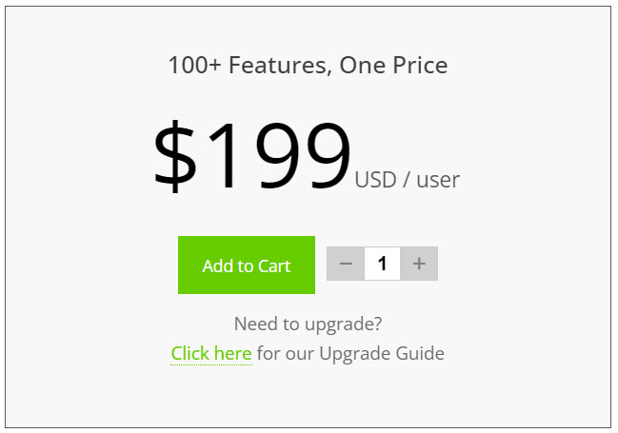Increase quantity with the plus button
The width and height of the screenshot is (618, 433).
click(x=419, y=264)
